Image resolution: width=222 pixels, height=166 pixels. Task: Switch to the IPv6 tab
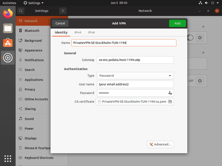coord(91,32)
